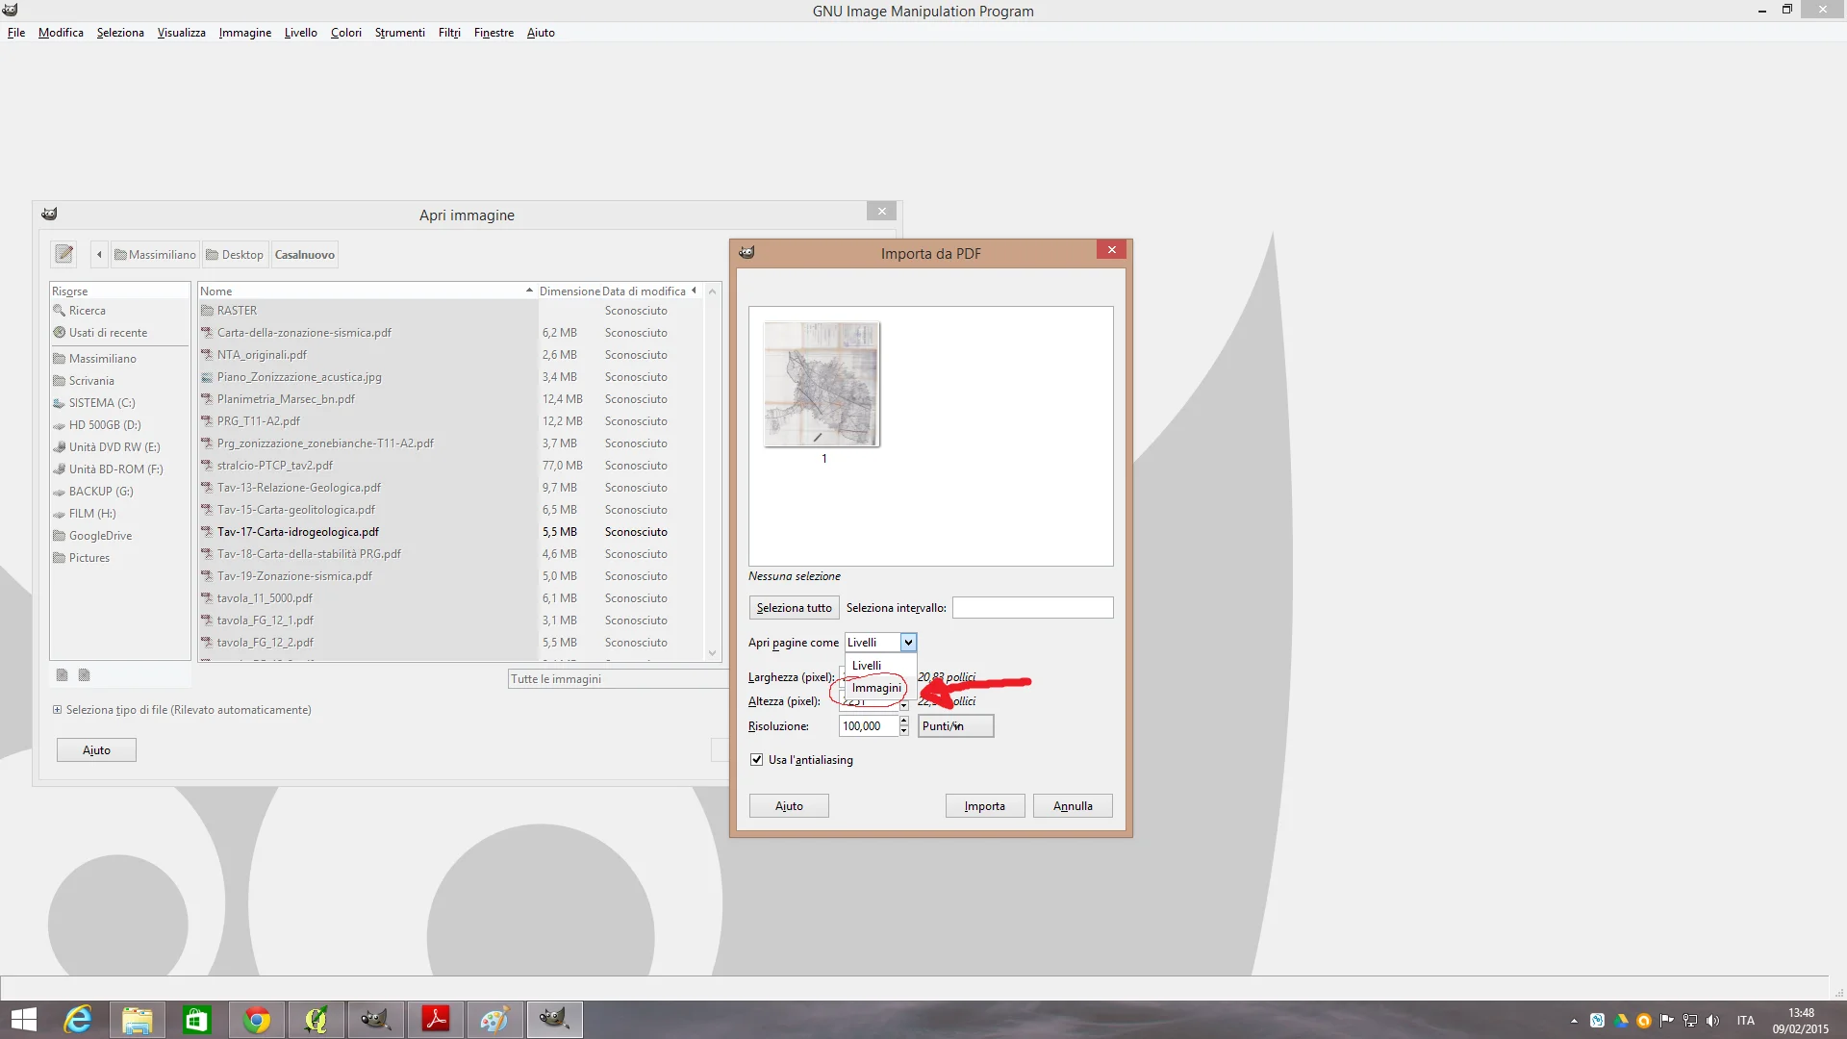Open the Windows Start button

23,1020
